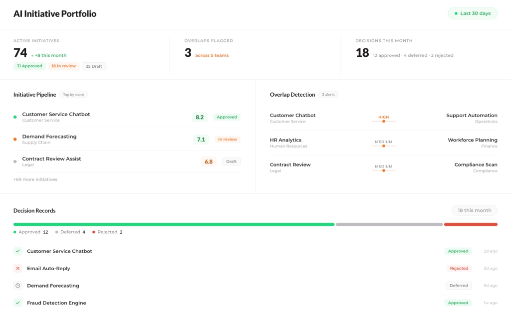Click the green checkmark icon beside Customer Service Chatbot
Image resolution: width=511 pixels, height=313 pixels.
pyautogui.click(x=18, y=251)
